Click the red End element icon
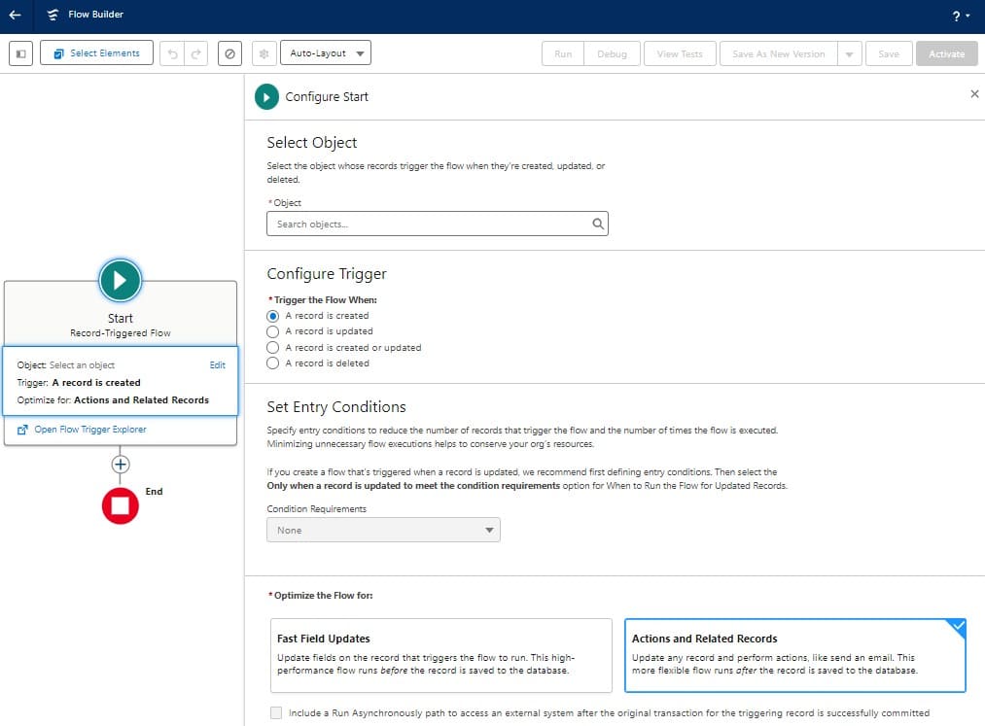The image size is (985, 726). (120, 505)
